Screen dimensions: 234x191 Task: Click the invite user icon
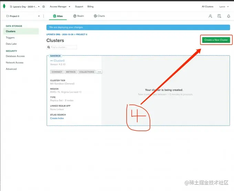click(210, 16)
